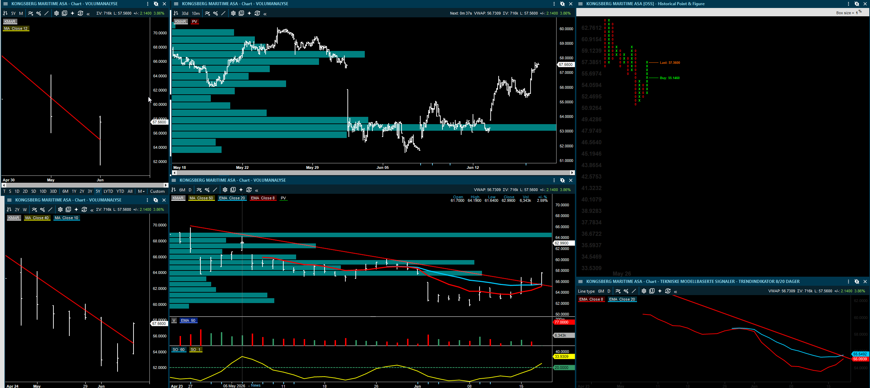Add indicator in the 5Y monthly chart toolbar

[x=31, y=13]
